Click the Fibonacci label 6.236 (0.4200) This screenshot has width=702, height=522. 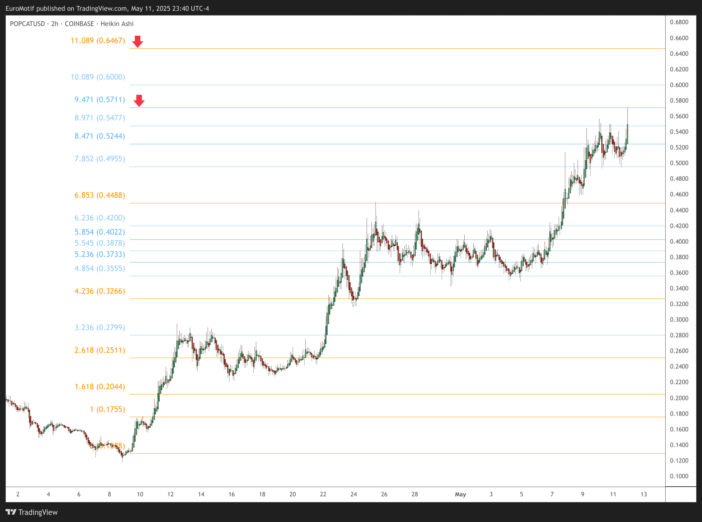click(x=100, y=218)
